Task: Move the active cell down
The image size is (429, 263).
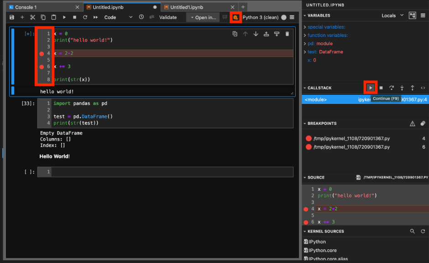Action: point(256,34)
